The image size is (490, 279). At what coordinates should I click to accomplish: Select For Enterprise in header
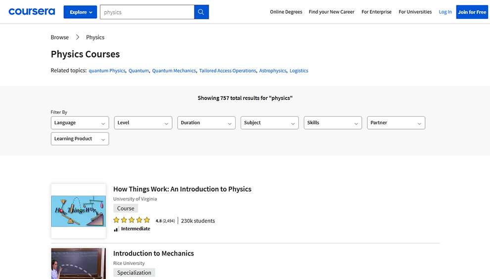pos(376,12)
